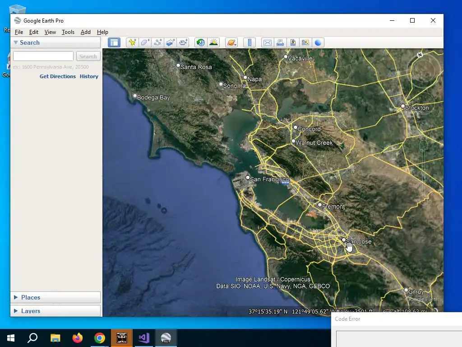Toggle the sidebar panel button
Viewport: 462px width, 347px height.
click(x=114, y=42)
